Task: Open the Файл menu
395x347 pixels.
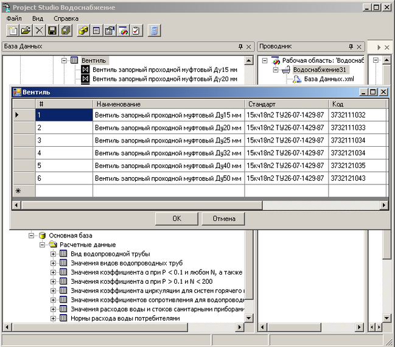Action: point(14,19)
